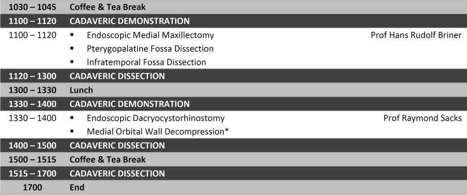Click Prof Hans Rudolf Briner name
Image resolution: width=467 pixels, height=195 pixels.
[x=416, y=35]
